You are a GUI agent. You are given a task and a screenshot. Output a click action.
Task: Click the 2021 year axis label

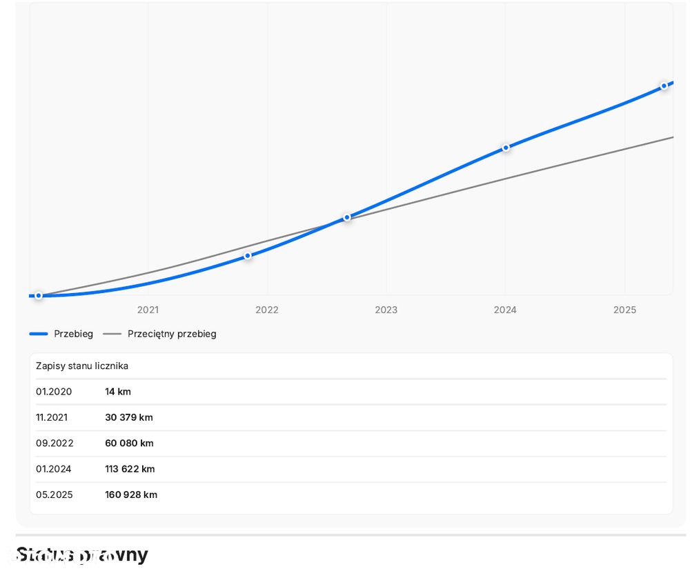148,310
